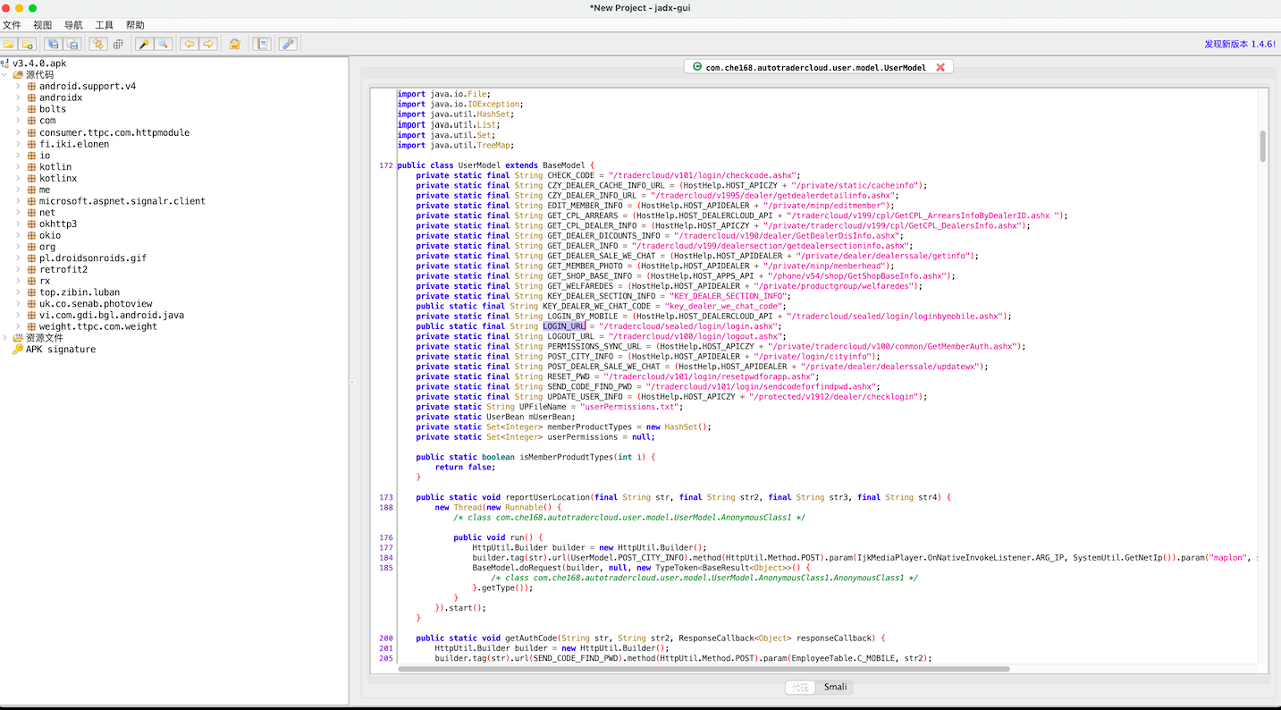Viewport: 1281px width, 710px height.
Task: Click line number 172 in the gutter
Action: [x=386, y=165]
